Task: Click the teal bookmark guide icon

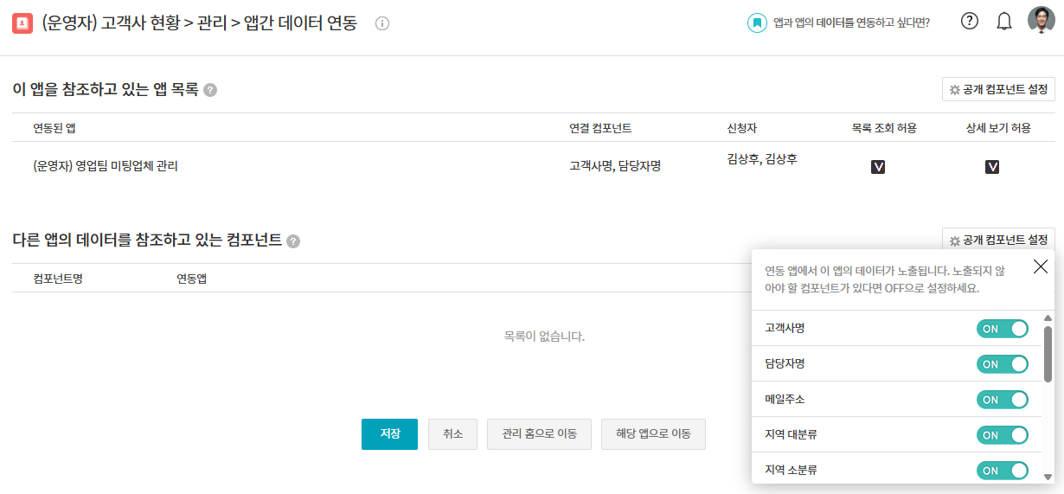Action: [x=757, y=22]
